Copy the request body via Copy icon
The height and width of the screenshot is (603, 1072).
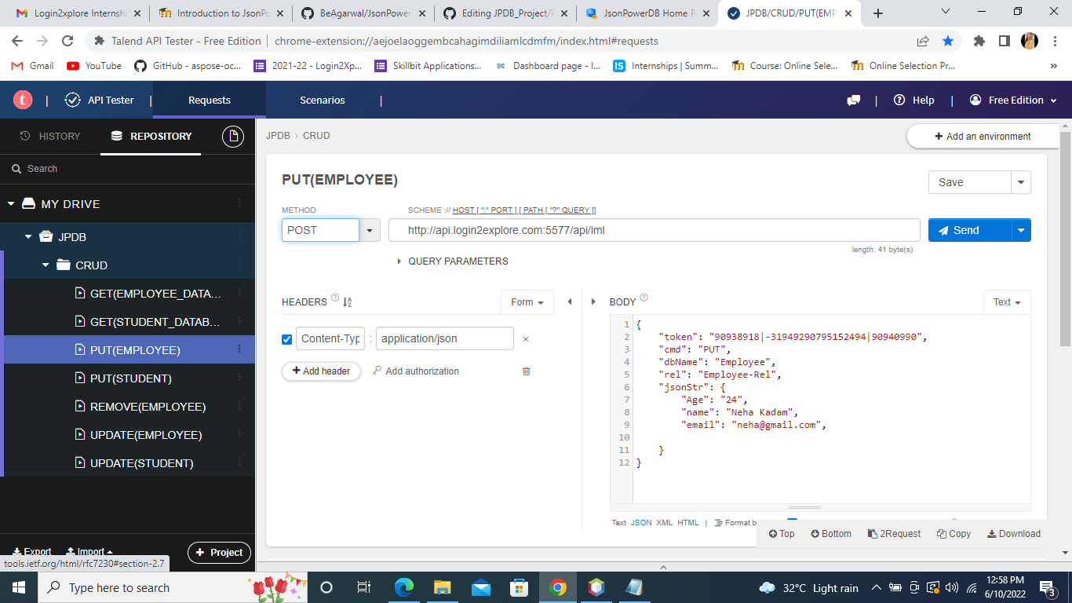point(953,533)
